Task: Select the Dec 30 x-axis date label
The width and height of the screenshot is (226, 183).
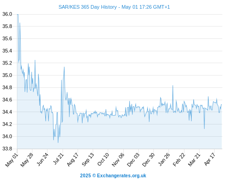Action: pyautogui.click(x=148, y=160)
